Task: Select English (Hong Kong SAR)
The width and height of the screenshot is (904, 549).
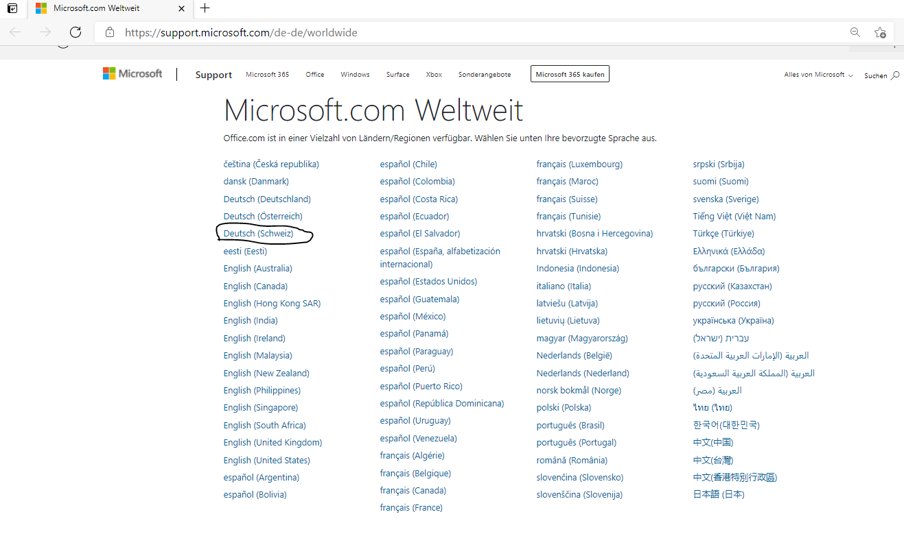Action: coord(272,304)
